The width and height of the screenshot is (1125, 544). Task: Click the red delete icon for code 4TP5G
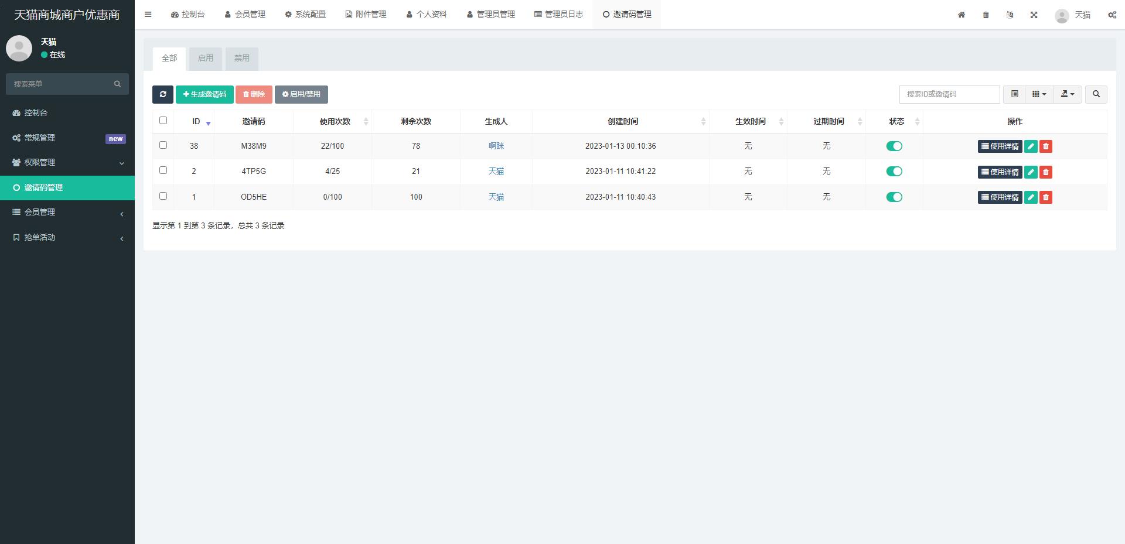(x=1046, y=172)
